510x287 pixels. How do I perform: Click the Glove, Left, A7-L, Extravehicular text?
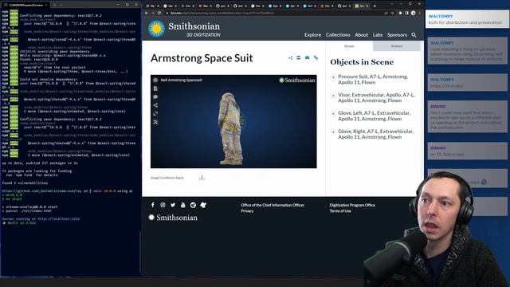tap(374, 116)
